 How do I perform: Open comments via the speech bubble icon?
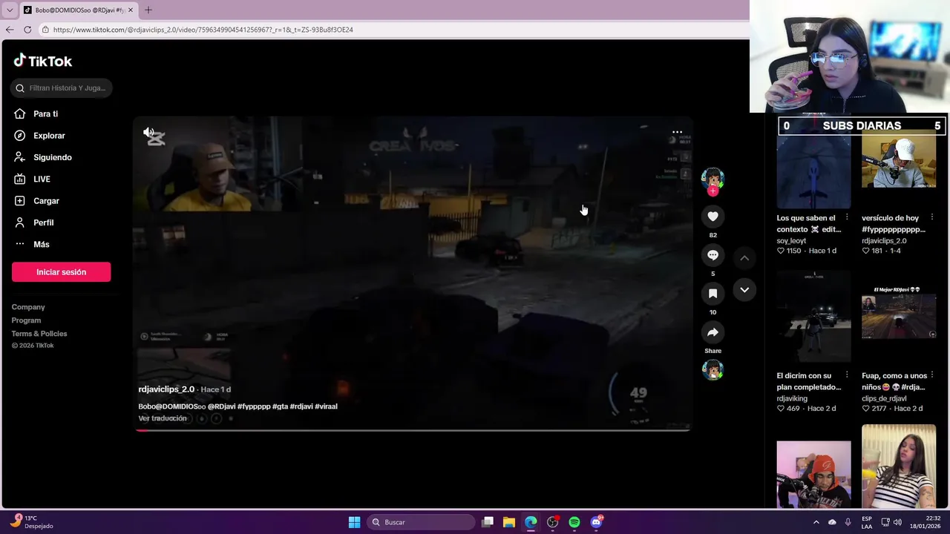coord(712,254)
